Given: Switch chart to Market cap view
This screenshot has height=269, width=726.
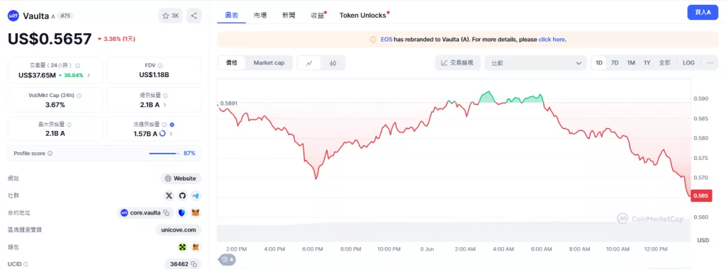Looking at the screenshot, I should pos(269,63).
